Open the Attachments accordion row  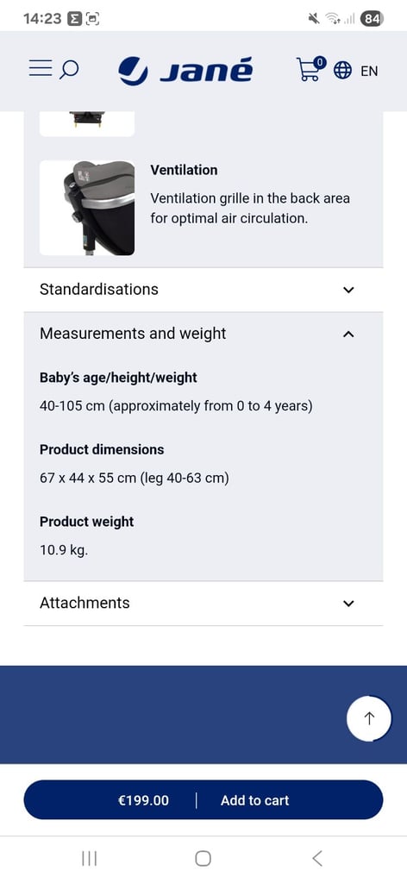tap(203, 603)
